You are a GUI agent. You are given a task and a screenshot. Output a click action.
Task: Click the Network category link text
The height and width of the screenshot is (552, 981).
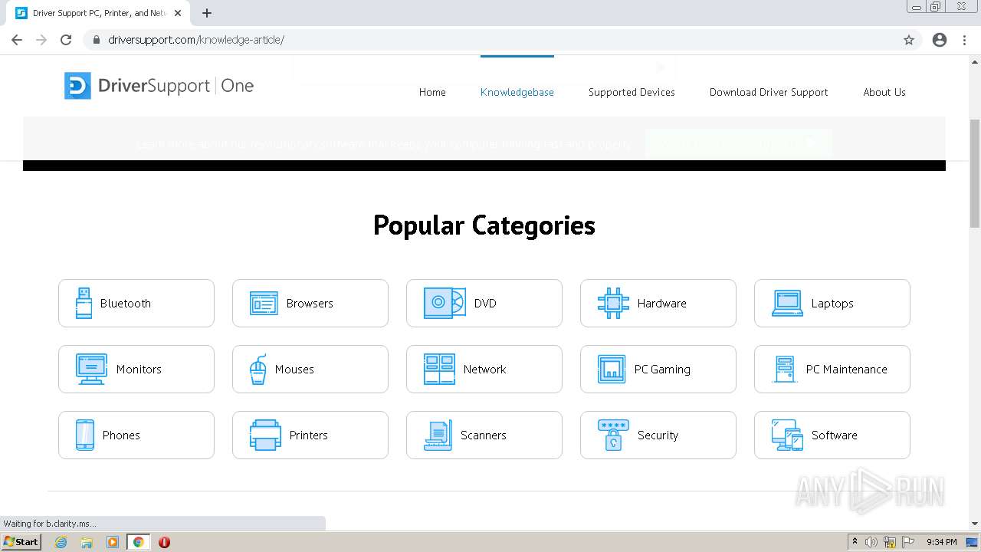point(485,370)
